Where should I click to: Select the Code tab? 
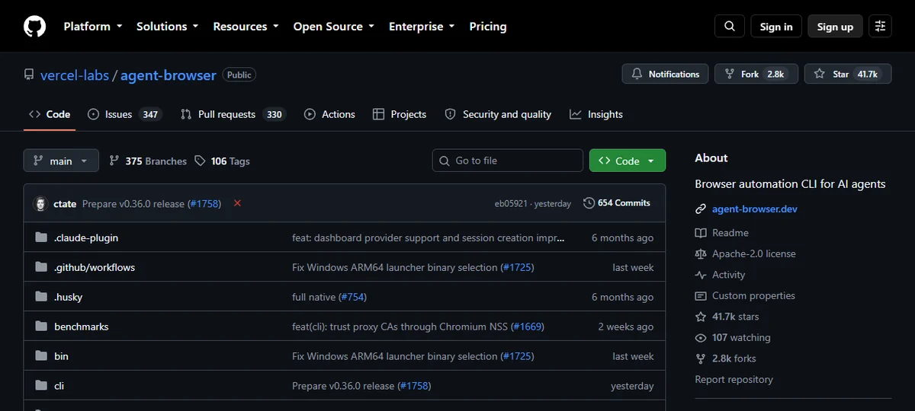[x=50, y=114]
